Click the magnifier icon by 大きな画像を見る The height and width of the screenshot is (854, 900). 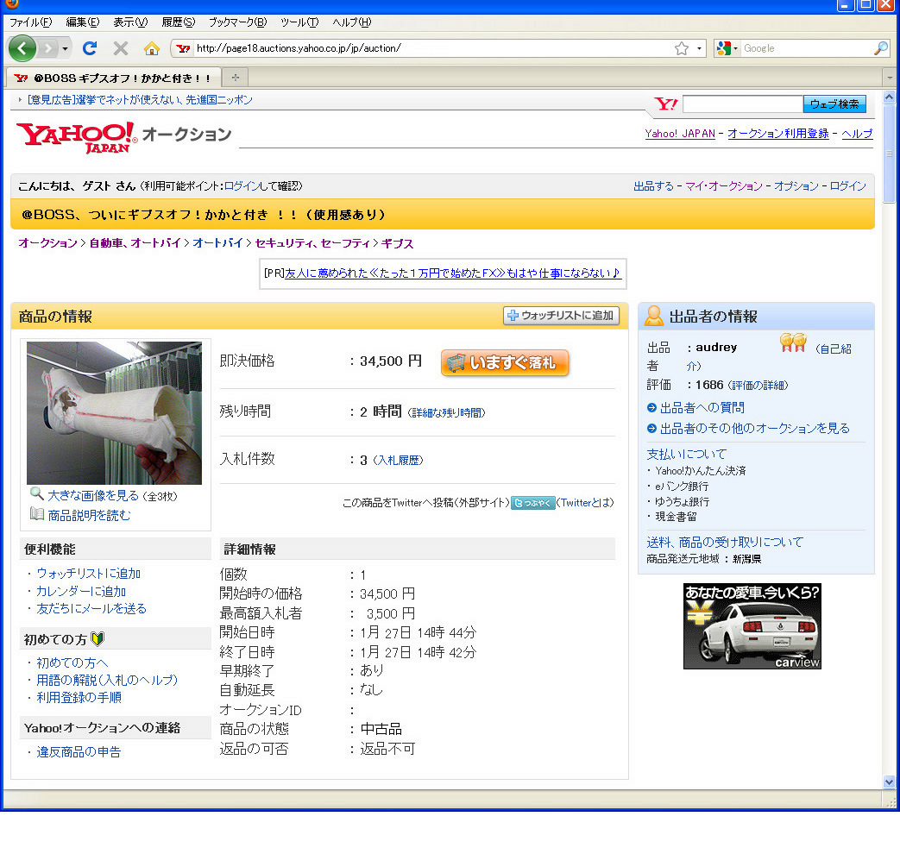pos(37,493)
